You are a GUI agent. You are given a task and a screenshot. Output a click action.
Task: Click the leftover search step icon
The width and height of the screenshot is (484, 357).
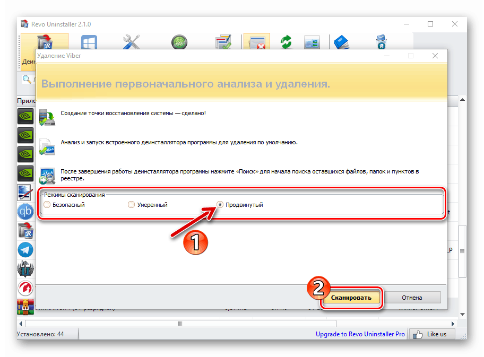point(47,176)
